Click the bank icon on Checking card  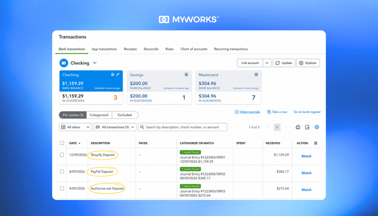[x=113, y=75]
